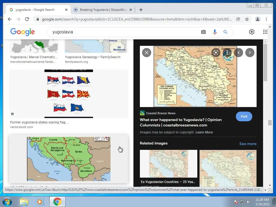Open the green Yugoslavia republics map result
276x207 pixels.
coord(69,159)
